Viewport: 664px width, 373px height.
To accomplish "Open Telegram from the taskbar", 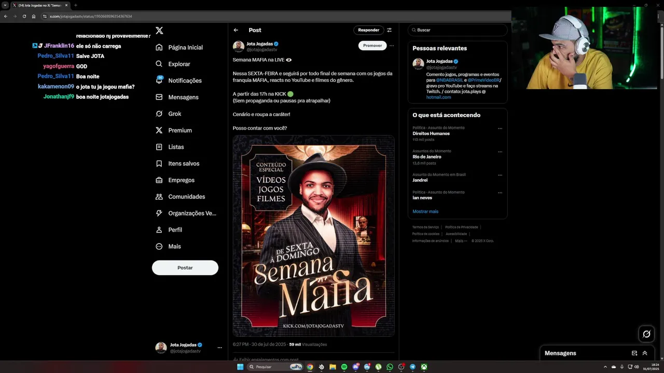I will coord(412,367).
